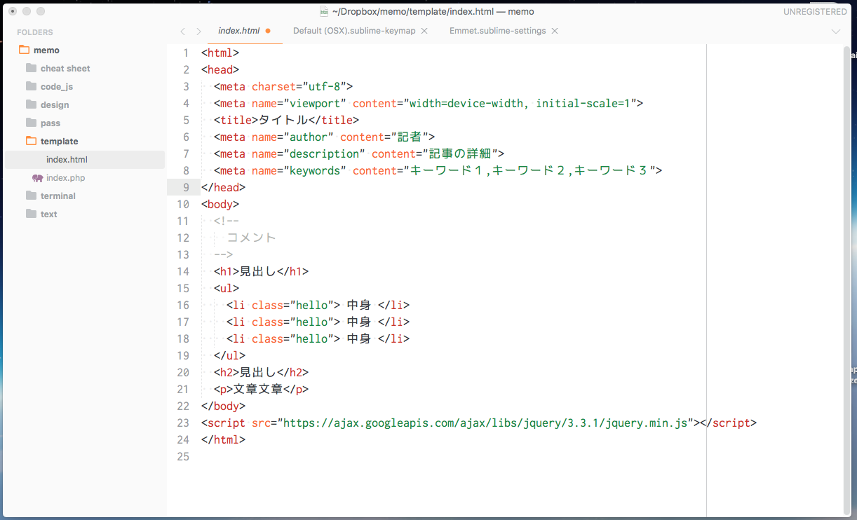Click the pass folder icon
857x520 pixels.
coord(31,123)
